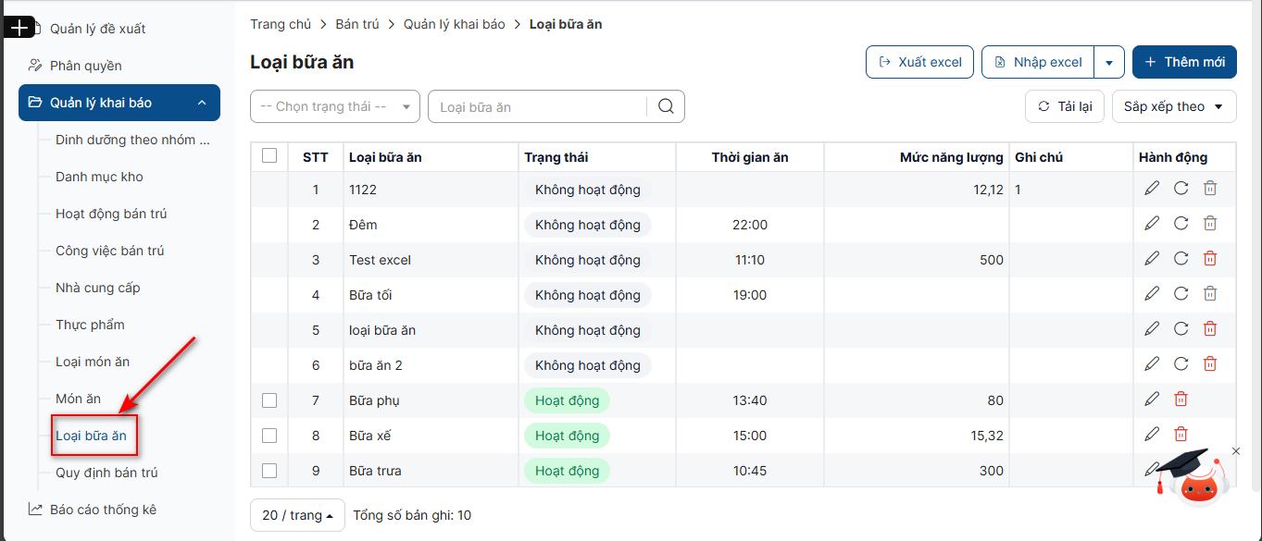The width and height of the screenshot is (1262, 541).
Task: Delete the Test excel row using trash icon
Action: 1209,259
